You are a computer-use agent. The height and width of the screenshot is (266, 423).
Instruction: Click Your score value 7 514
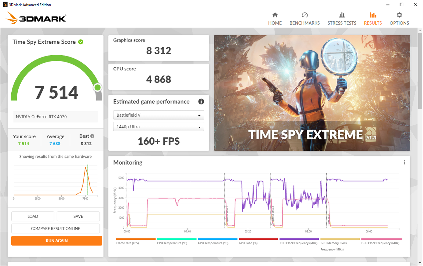24,144
